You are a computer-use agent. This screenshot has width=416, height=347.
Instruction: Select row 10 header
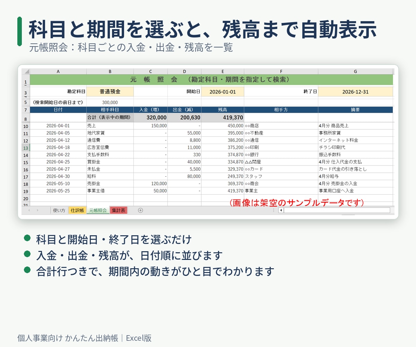26,126
